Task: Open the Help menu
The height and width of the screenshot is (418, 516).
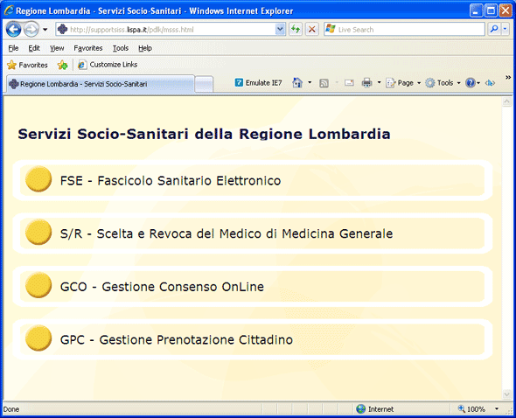Action: 145,48
